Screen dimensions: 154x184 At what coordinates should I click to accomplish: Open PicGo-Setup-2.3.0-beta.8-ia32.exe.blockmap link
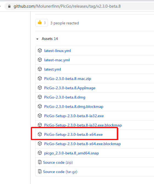click(x=83, y=125)
